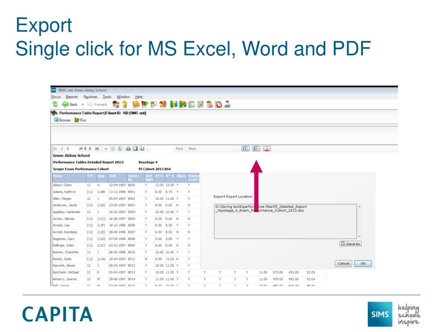
Task: Open the Help menu
Action: click(139, 96)
